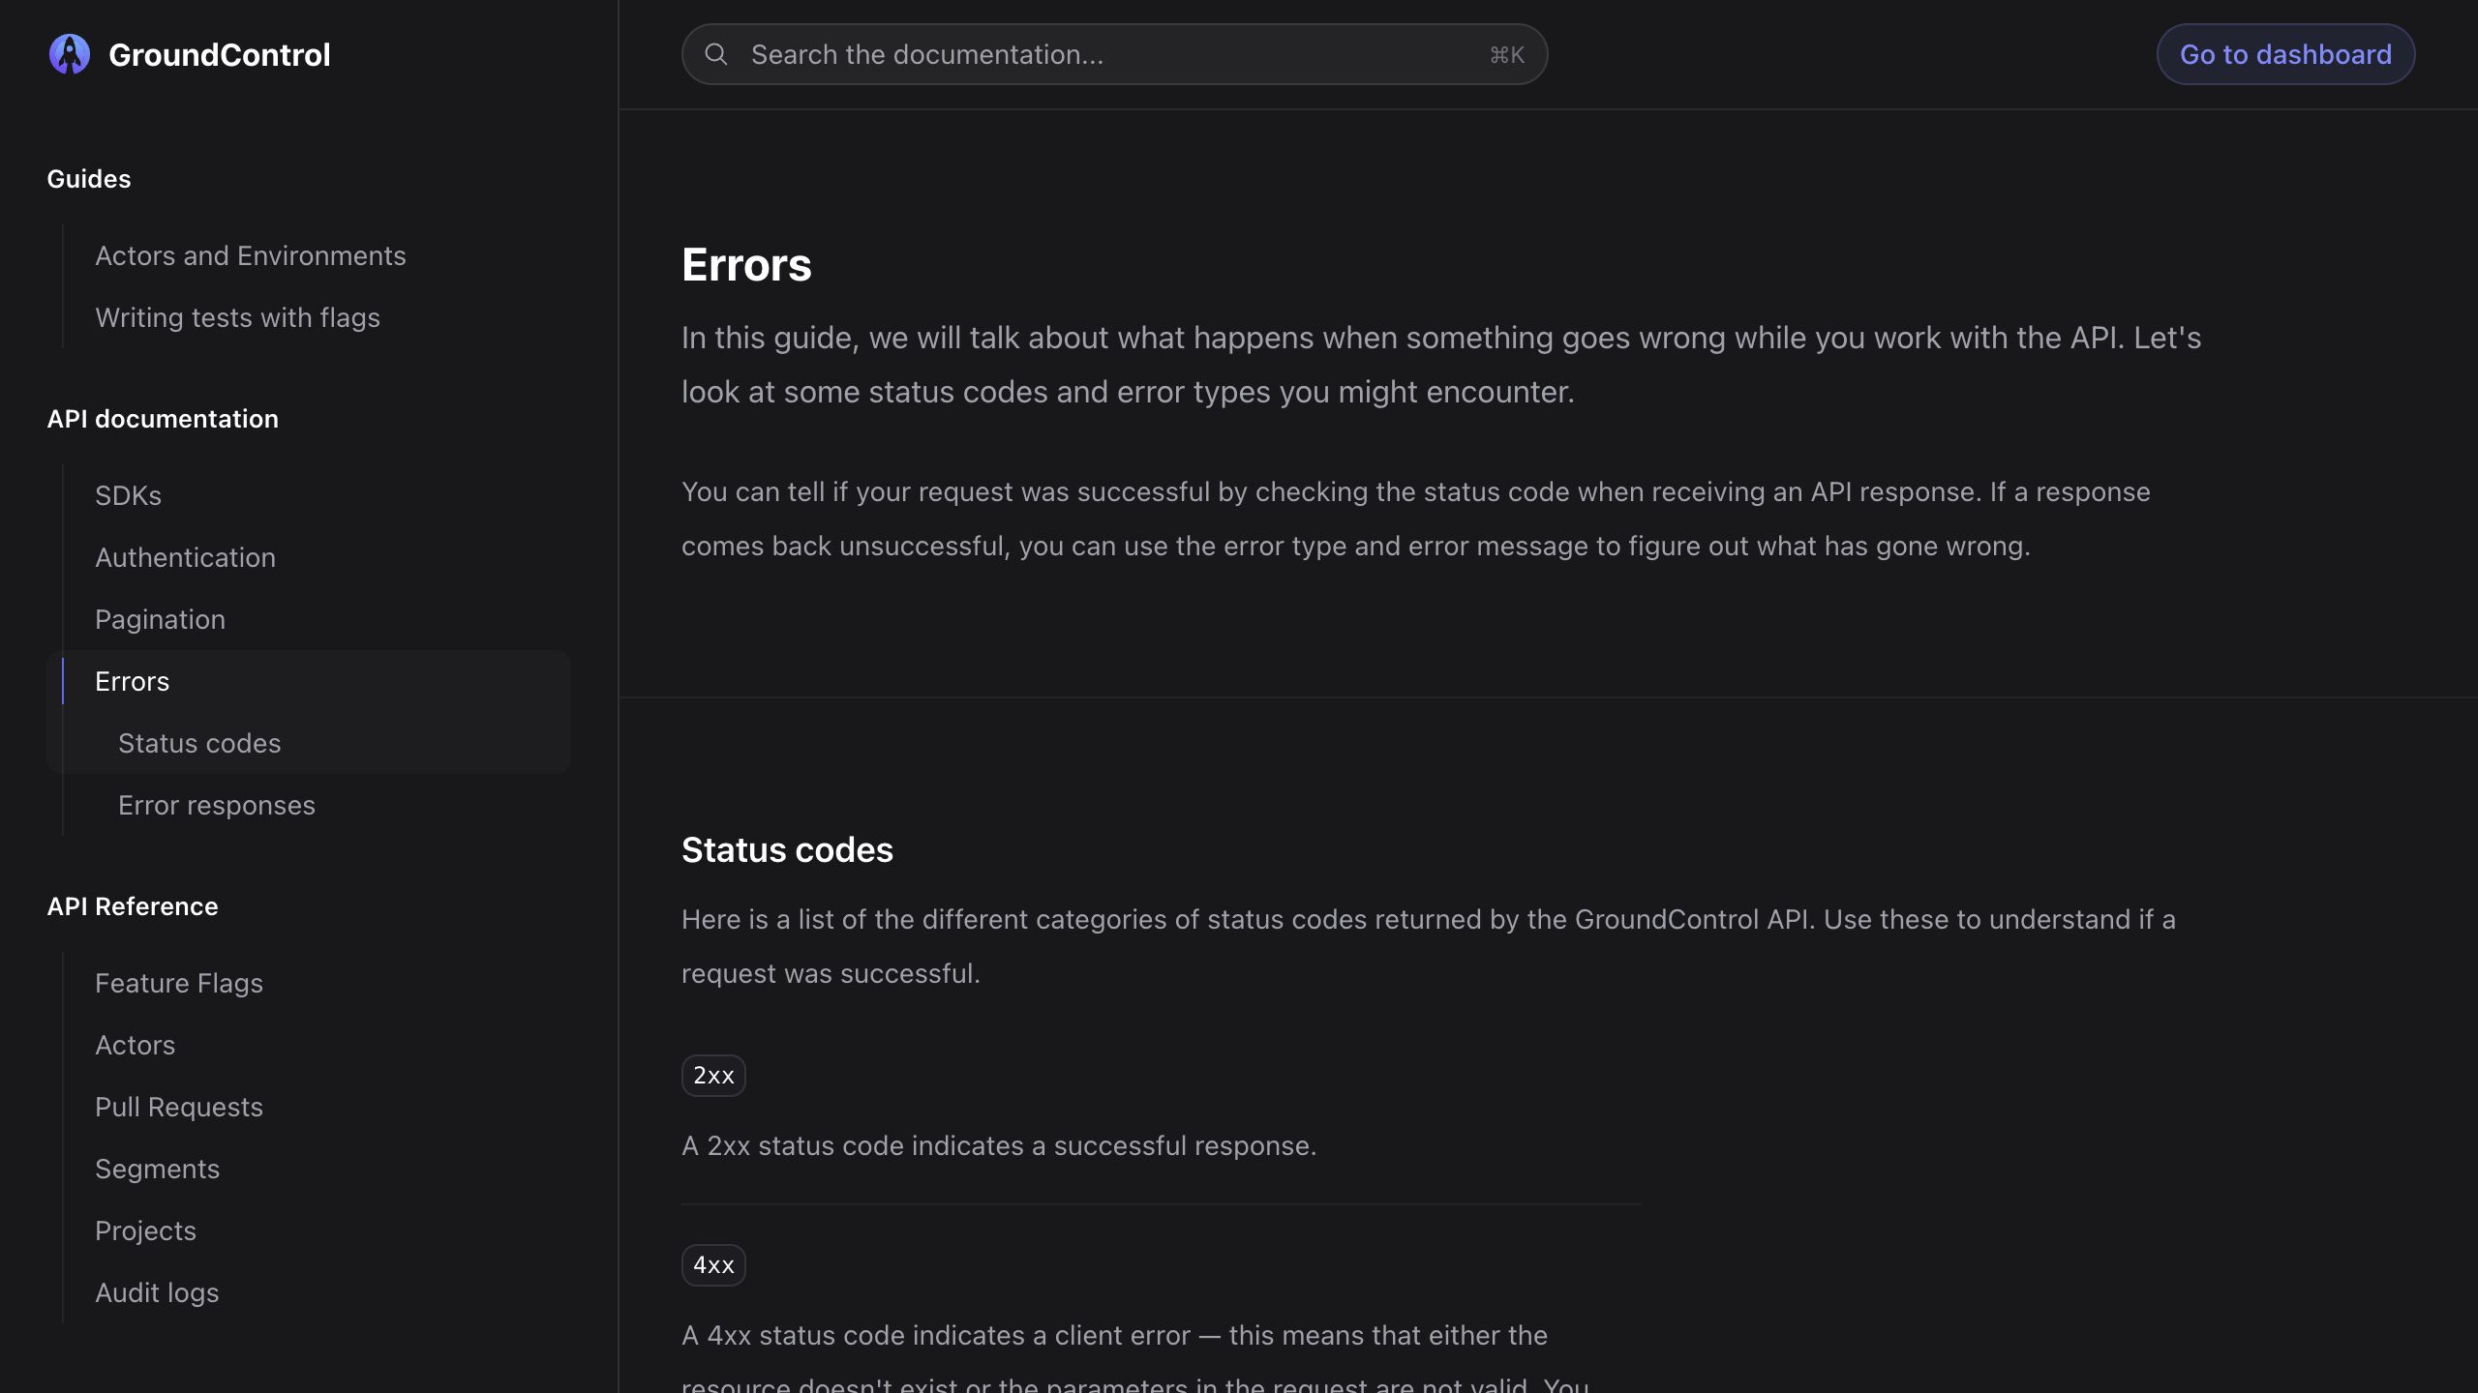
Task: Navigate to the SDKs page
Action: [x=128, y=495]
